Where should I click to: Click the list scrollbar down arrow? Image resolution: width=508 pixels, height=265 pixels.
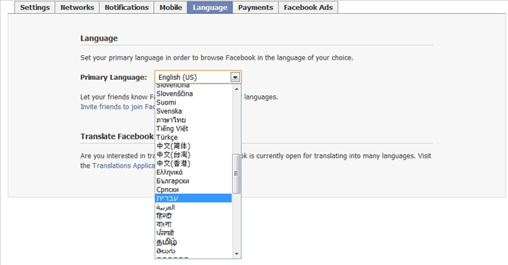[x=237, y=254]
